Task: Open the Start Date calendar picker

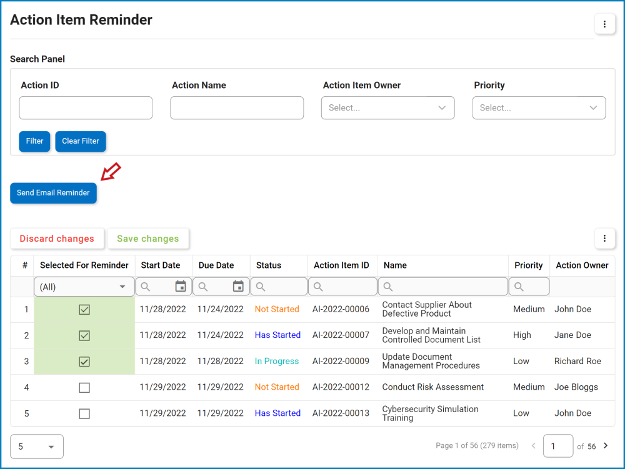Action: 181,286
